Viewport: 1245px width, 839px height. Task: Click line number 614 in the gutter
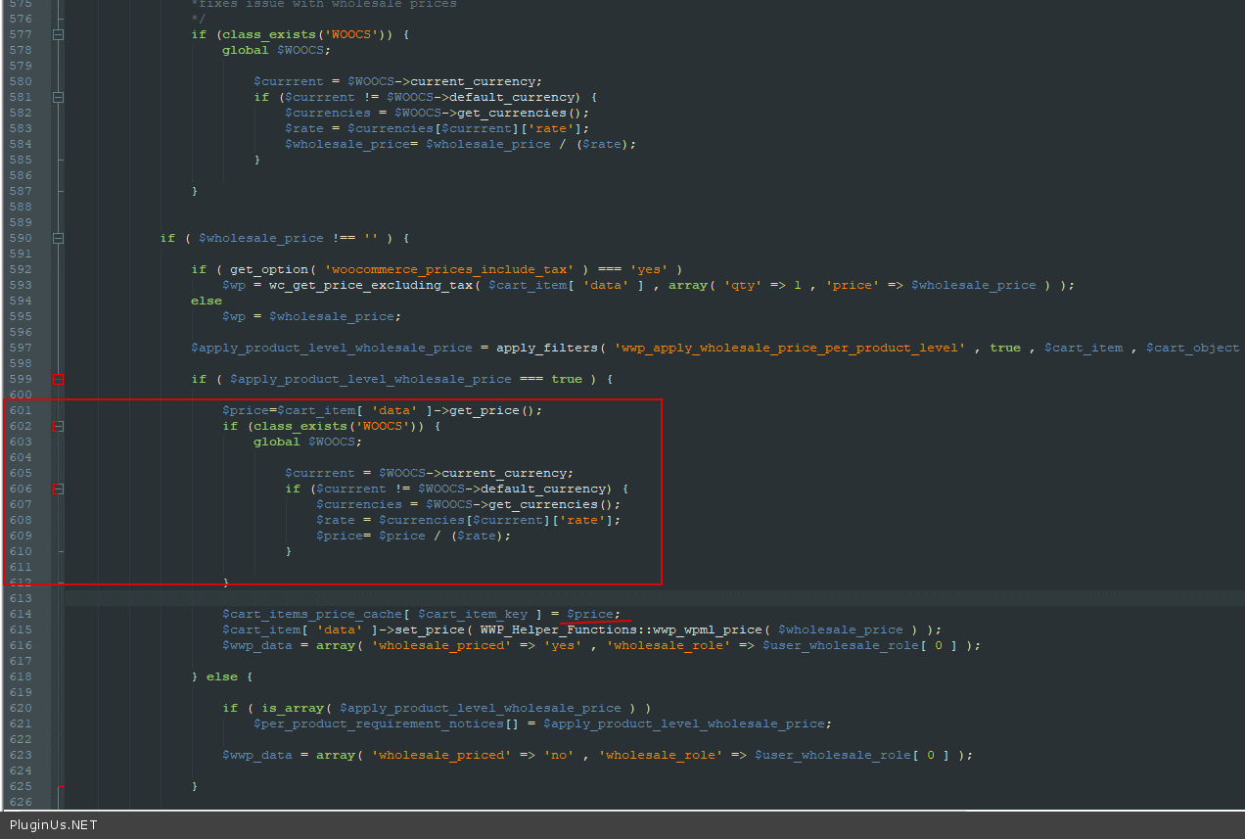21,614
